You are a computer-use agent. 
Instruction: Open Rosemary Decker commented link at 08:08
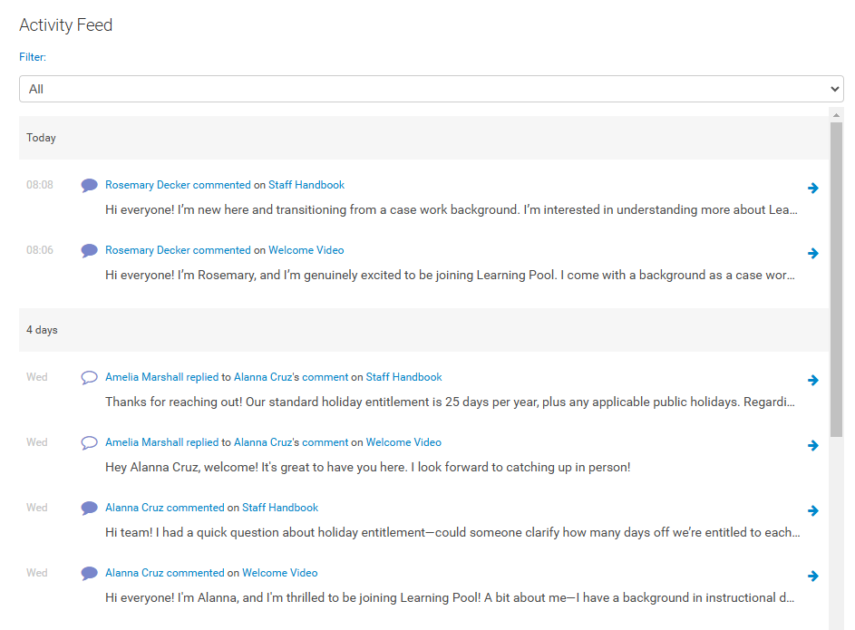pos(178,185)
